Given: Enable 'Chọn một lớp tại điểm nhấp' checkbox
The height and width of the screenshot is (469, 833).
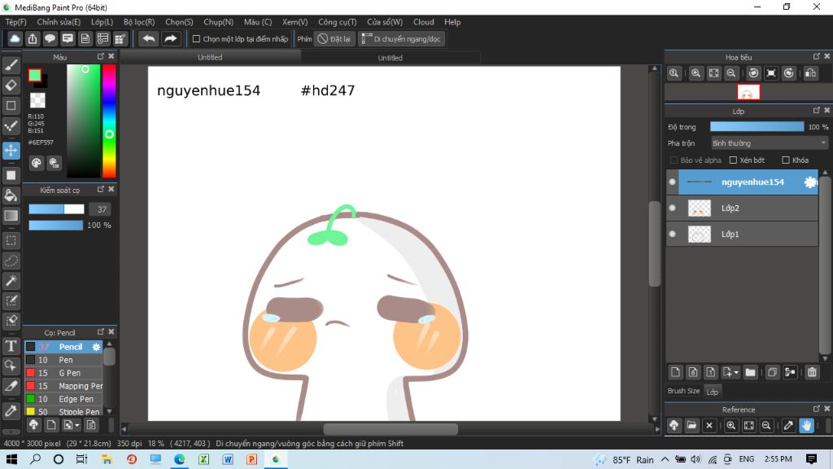Looking at the screenshot, I should click(196, 39).
